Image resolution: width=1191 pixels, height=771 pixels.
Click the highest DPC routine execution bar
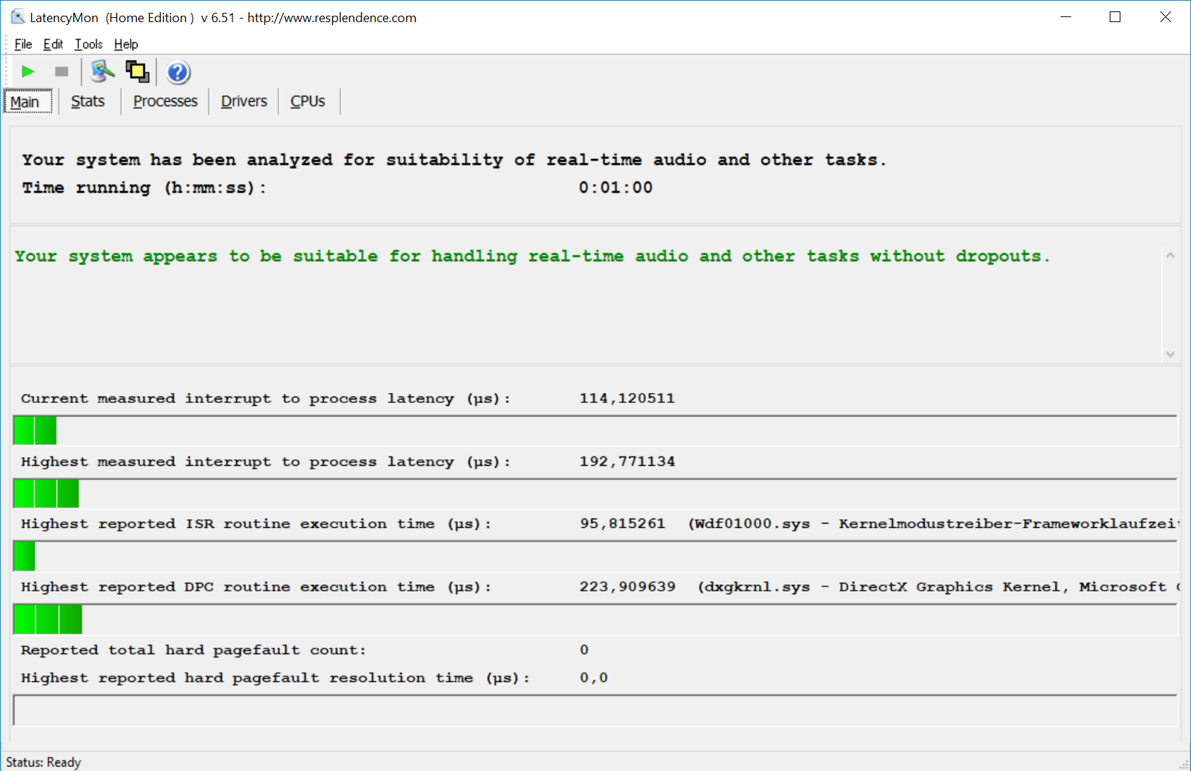tap(48, 619)
